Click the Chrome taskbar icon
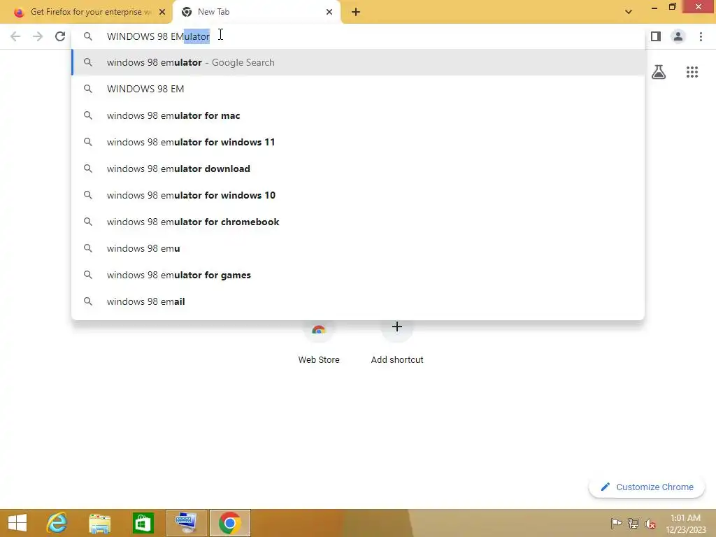 tap(229, 523)
